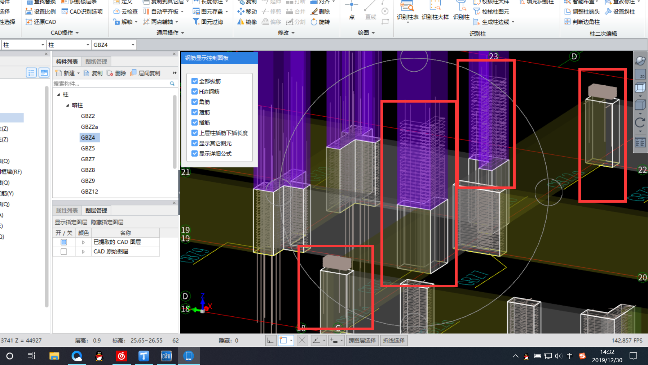
Task: Open the CAD app in taskbar
Action: (x=166, y=356)
